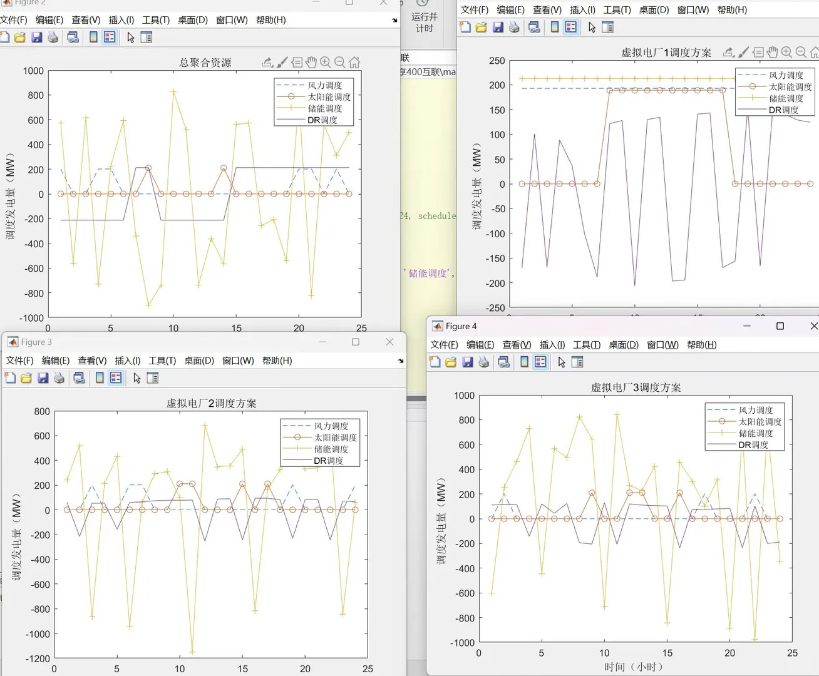Enable data tips on 总聚合资源 axes
The image size is (819, 676).
297,63
